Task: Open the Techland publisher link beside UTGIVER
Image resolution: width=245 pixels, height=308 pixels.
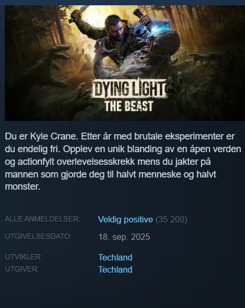Action: point(115,269)
